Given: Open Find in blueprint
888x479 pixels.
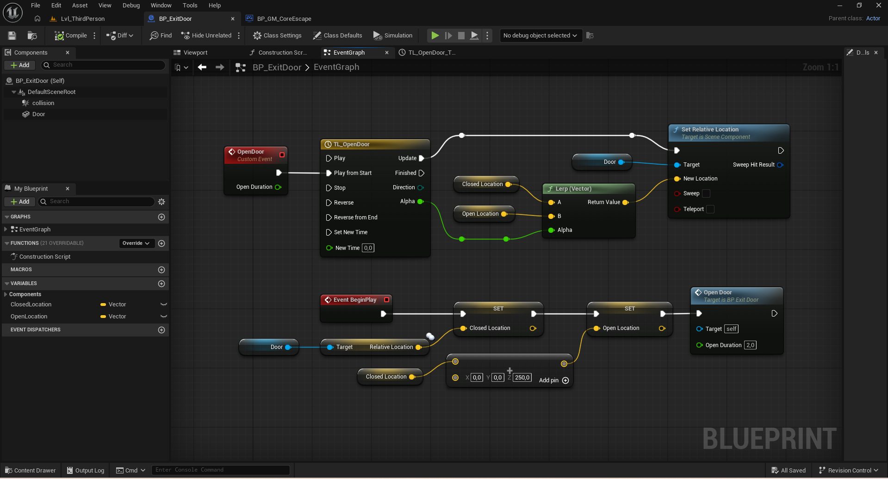Looking at the screenshot, I should 161,36.
